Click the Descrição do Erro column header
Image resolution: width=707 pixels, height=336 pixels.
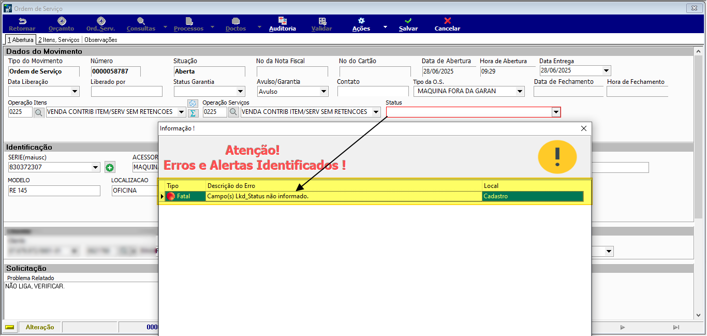click(x=344, y=185)
